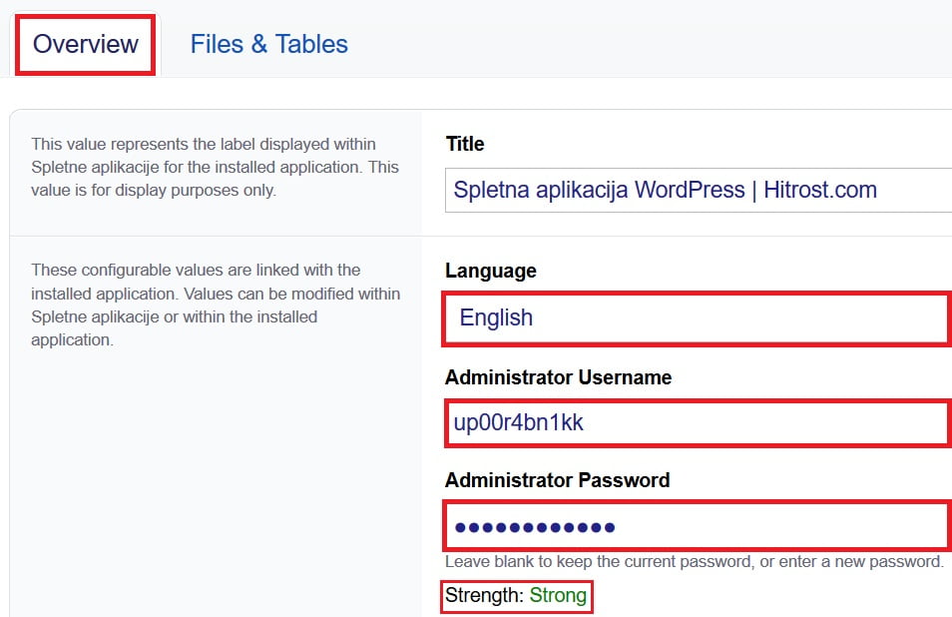
Task: Click the Administrator Username label
Action: point(559,377)
